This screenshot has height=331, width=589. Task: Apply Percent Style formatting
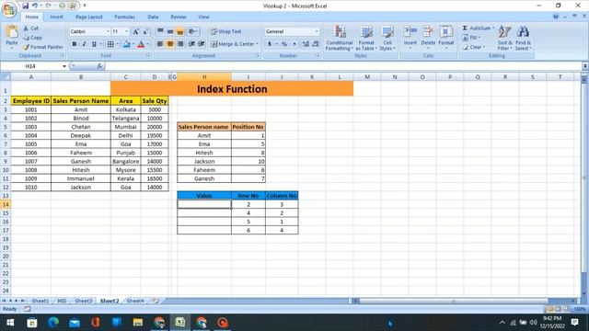tap(284, 44)
